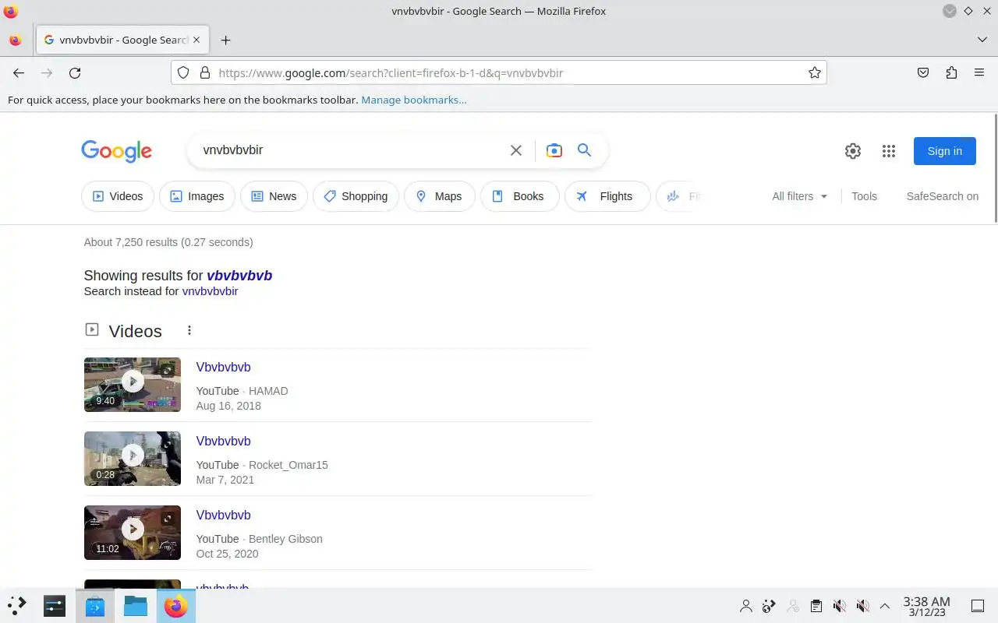Search by image camera icon
998x623 pixels.
554,150
